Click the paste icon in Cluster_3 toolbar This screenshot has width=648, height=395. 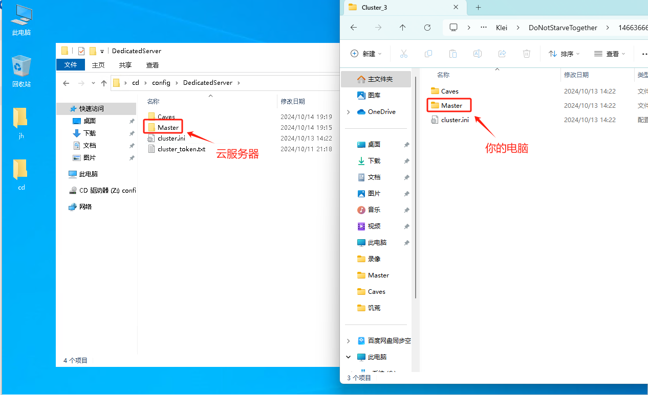click(453, 54)
